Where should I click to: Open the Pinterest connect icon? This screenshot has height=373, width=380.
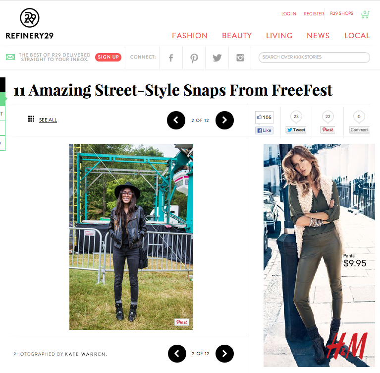click(x=194, y=58)
